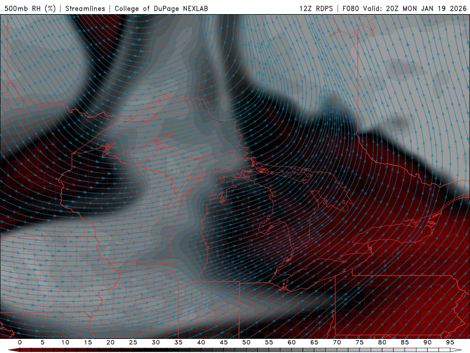Click the white right arrow end of colorbar
The image size is (470, 353).
point(456,350)
